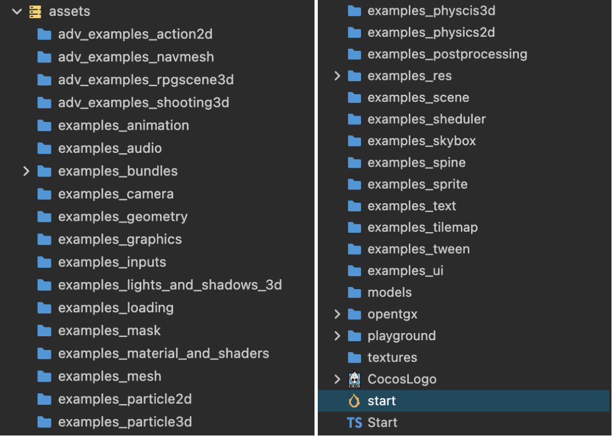
Task: Click the examples_camera folder icon
Action: (44, 194)
